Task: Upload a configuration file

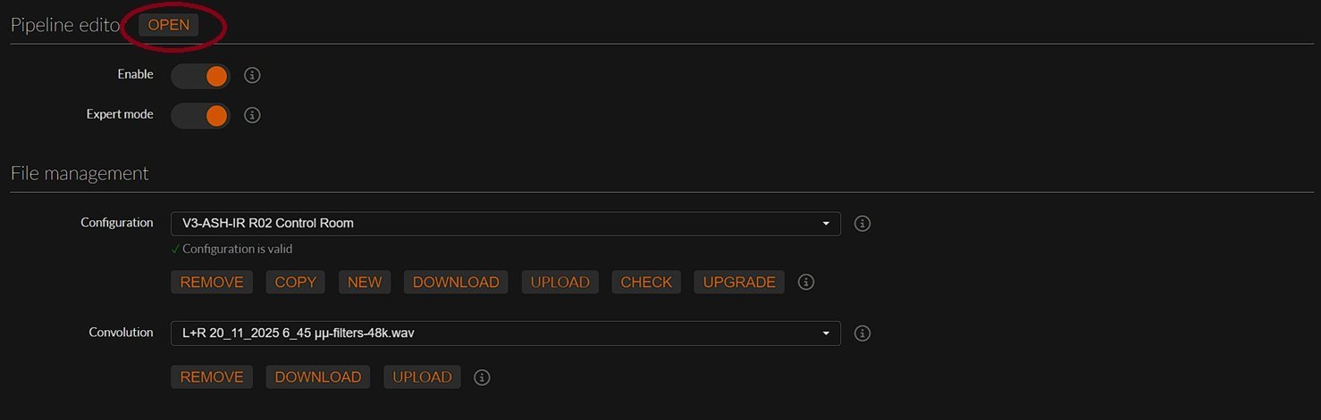Action: click(560, 282)
